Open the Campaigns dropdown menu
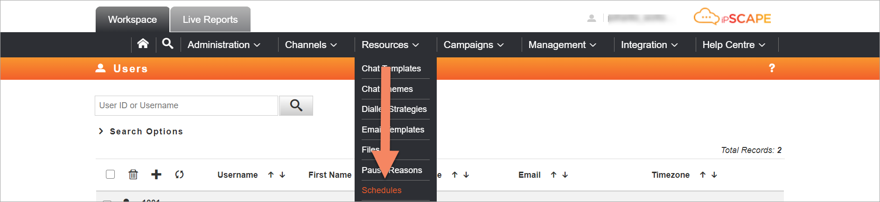Viewport: 880px width, 202px height. coord(474,45)
